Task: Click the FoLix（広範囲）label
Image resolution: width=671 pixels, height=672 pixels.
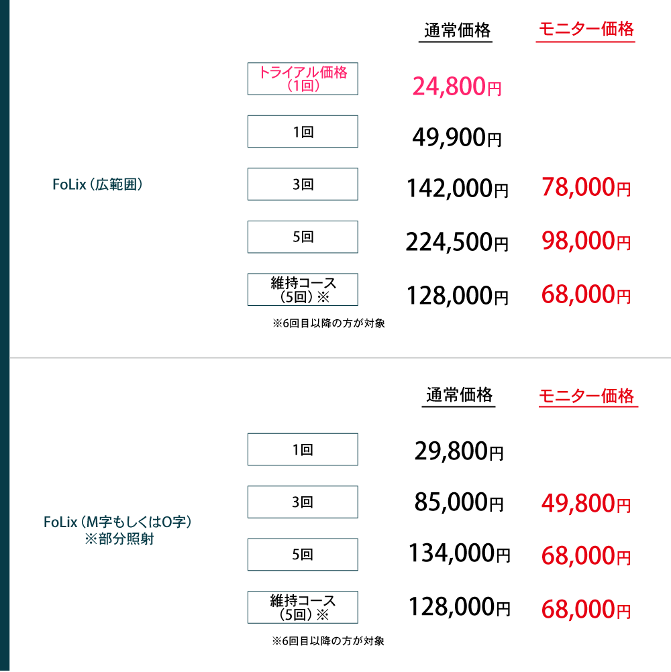Action: (x=98, y=185)
